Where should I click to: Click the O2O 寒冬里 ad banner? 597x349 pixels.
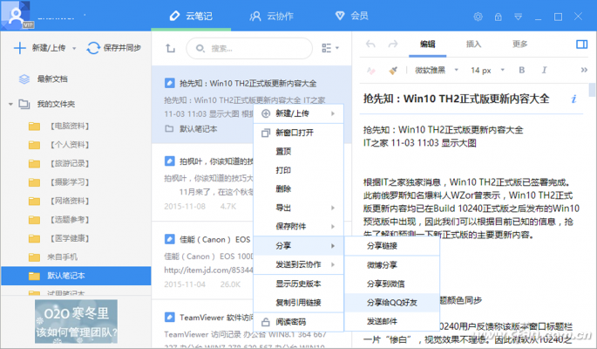(x=76, y=321)
